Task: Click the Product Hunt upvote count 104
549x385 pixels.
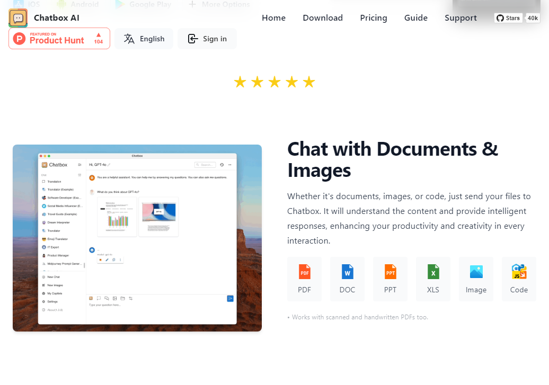Action: coord(99,39)
